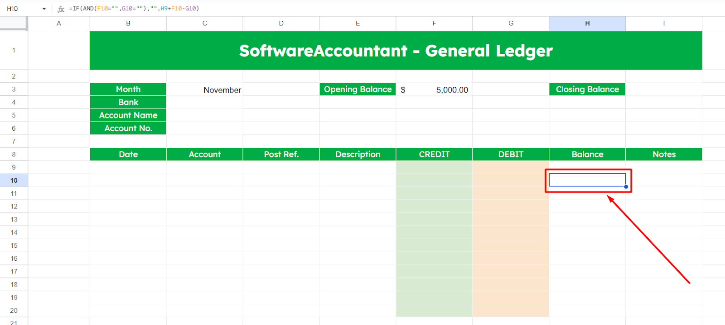Select column B header
The height and width of the screenshot is (325, 725).
point(128,24)
